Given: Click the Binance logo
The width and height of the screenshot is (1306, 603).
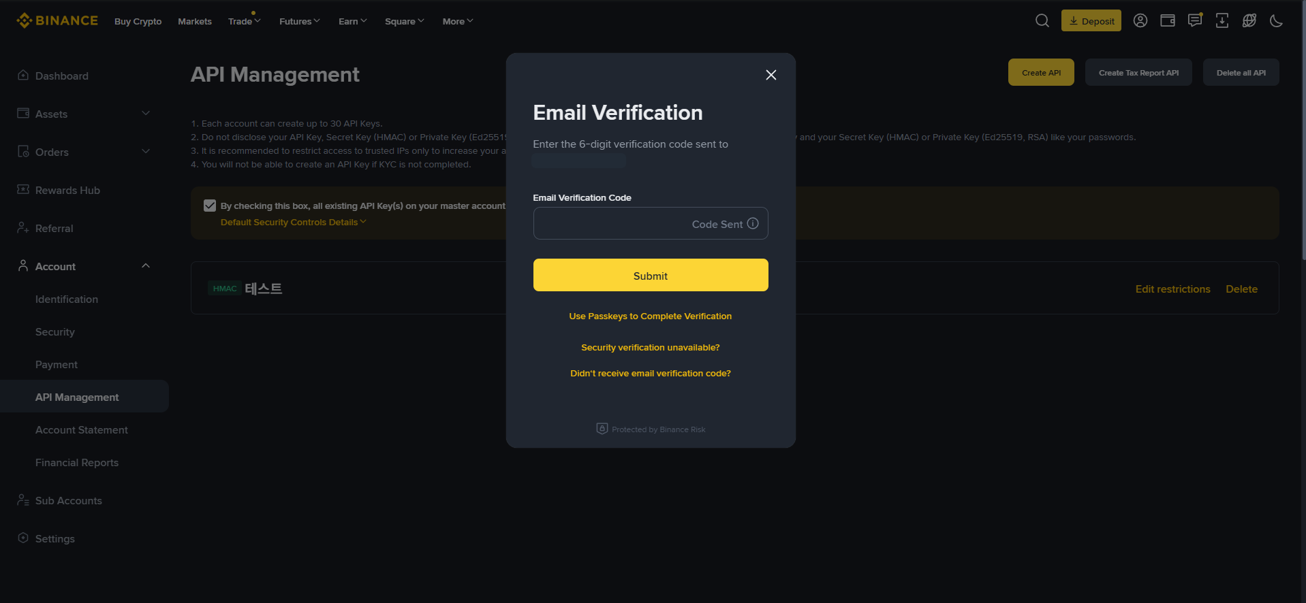Looking at the screenshot, I should pos(57,20).
